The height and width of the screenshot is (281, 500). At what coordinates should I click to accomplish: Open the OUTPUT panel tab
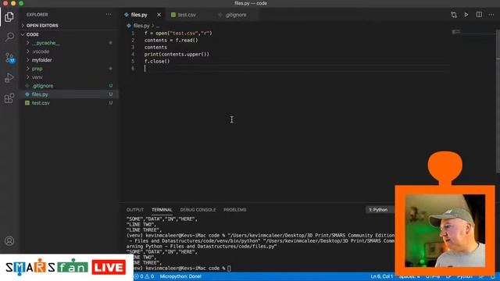point(135,210)
